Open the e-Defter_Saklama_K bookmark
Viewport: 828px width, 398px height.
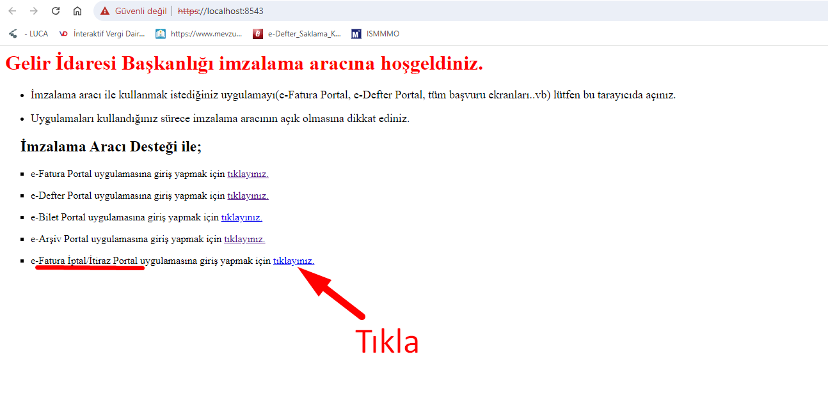[x=298, y=34]
